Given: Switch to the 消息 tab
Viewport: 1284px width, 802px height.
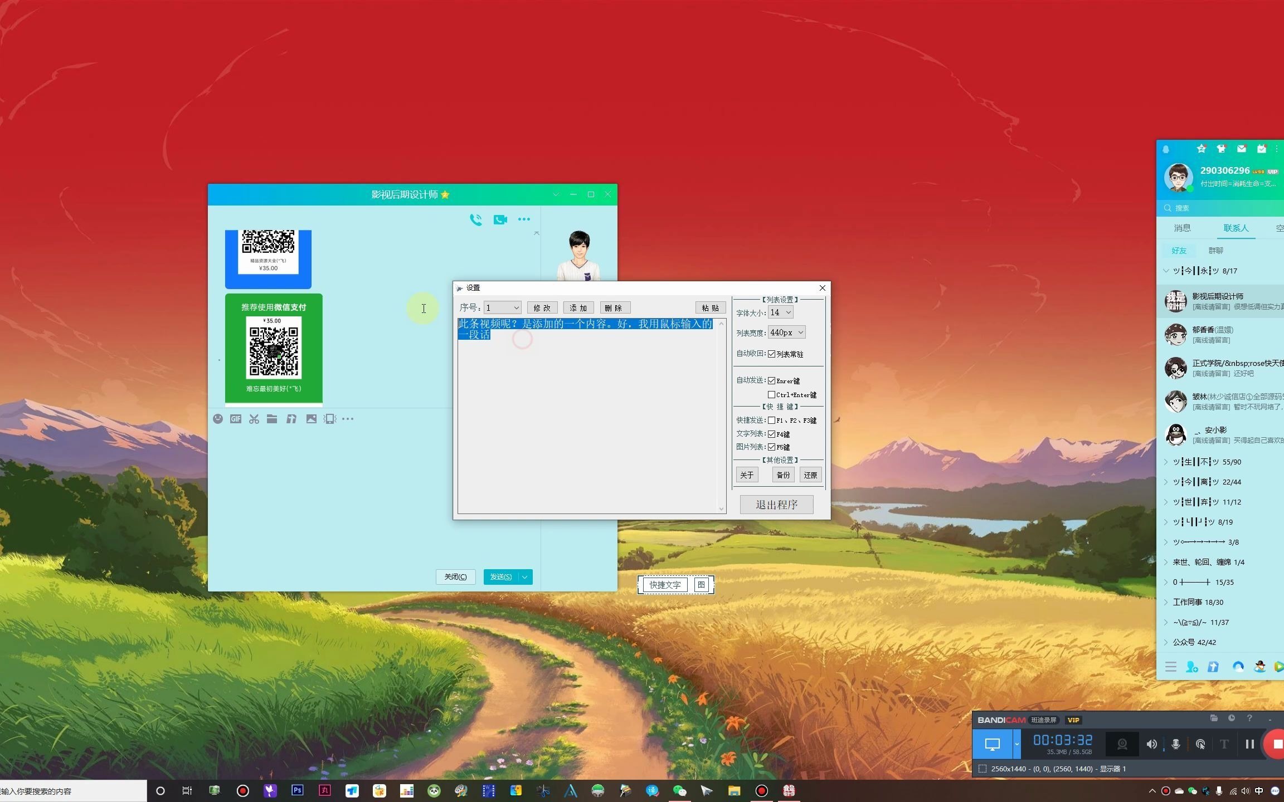Looking at the screenshot, I should pyautogui.click(x=1182, y=228).
